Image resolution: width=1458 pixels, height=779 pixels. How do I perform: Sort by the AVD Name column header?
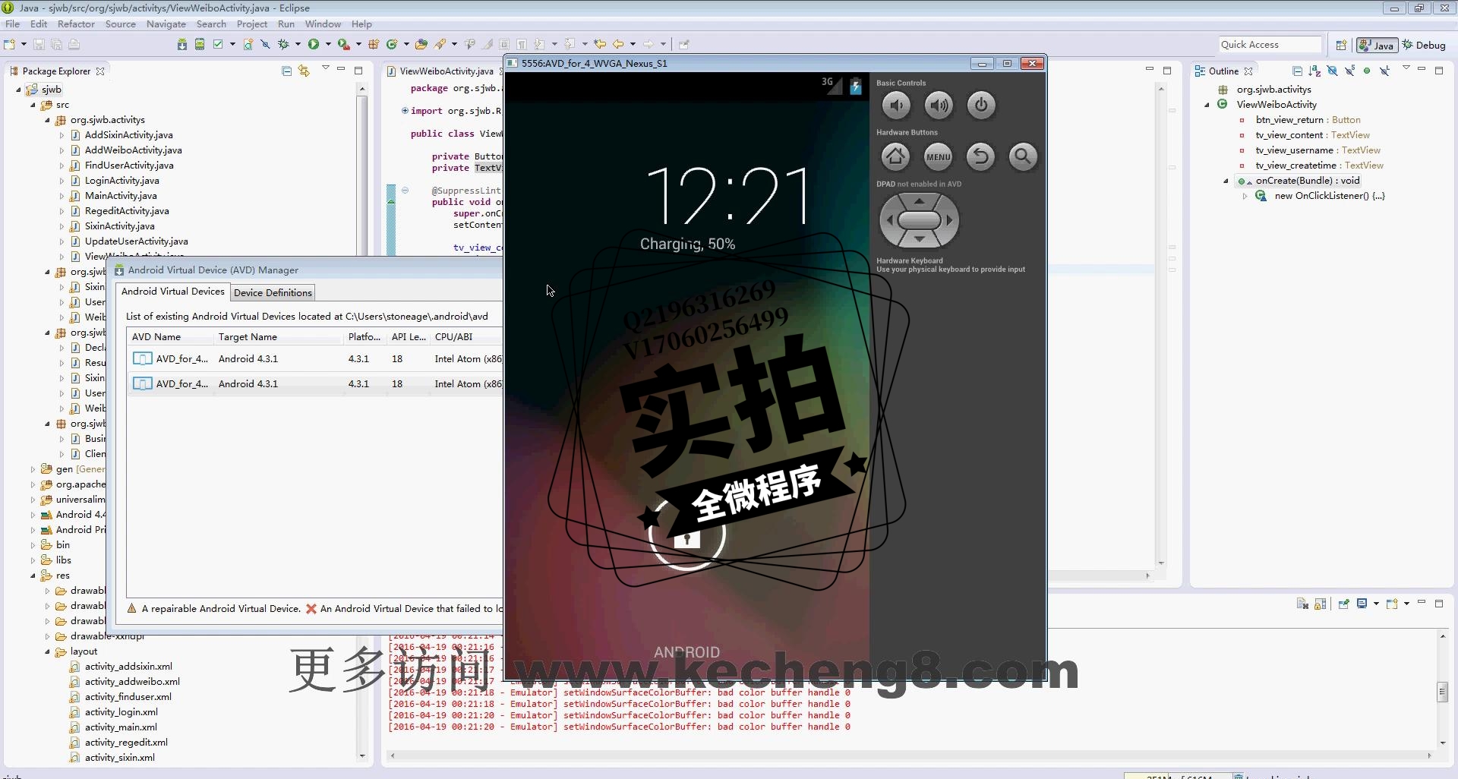(171, 337)
